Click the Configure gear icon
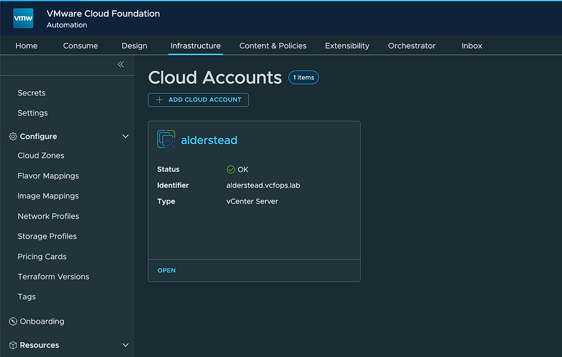Screen dimensions: 562x357 tap(13, 137)
